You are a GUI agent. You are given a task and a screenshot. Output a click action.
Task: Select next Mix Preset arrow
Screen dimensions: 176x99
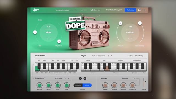tap(134, 78)
